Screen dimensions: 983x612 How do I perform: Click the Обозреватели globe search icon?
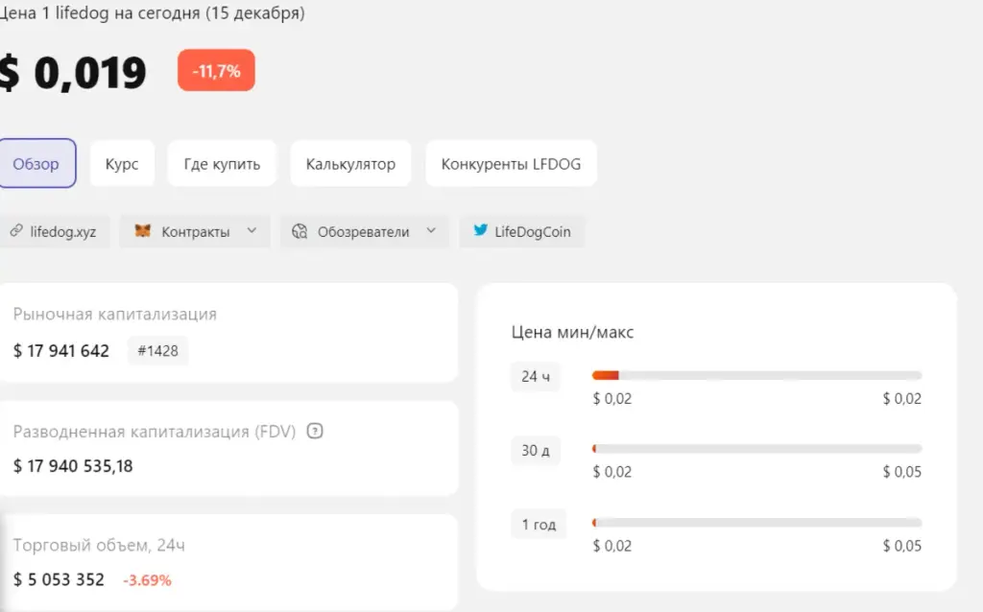pos(300,231)
